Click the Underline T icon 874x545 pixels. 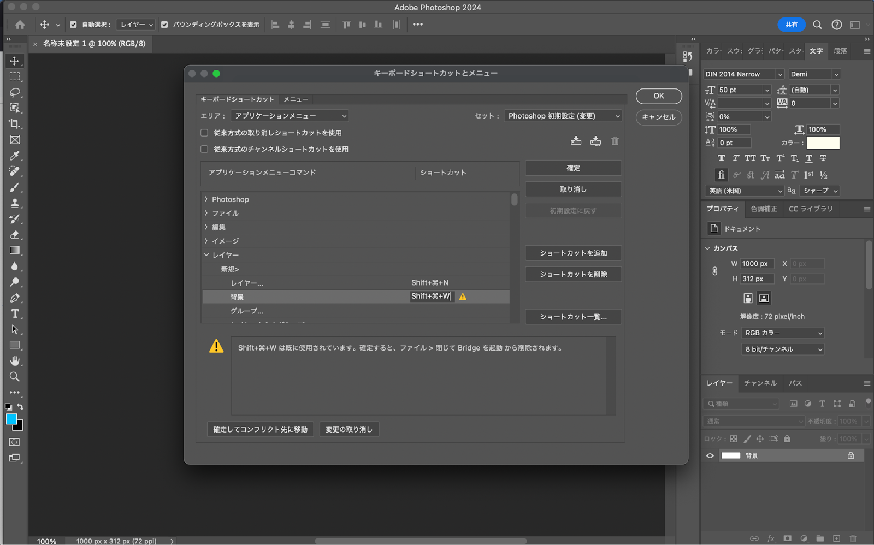point(809,158)
